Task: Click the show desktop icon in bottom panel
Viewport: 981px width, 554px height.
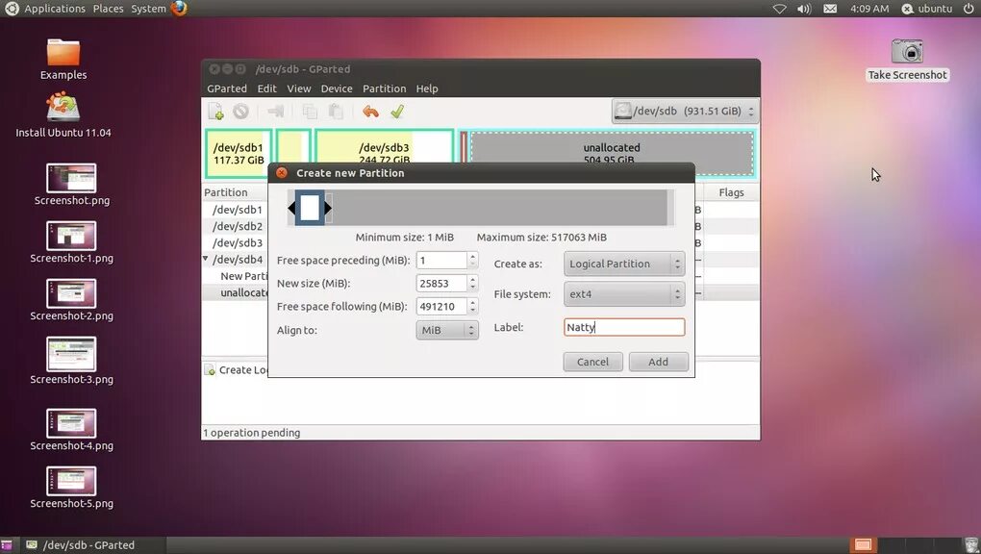Action: coord(7,545)
